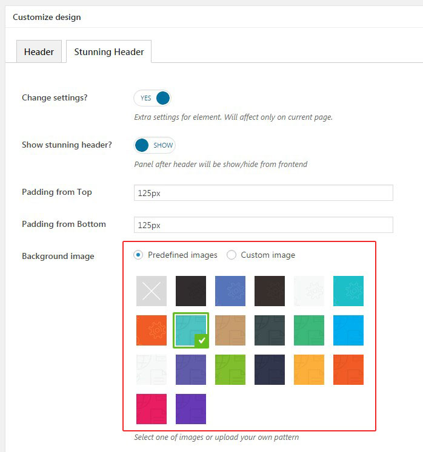Choose the sky blue background swatch
The height and width of the screenshot is (452, 423).
tap(348, 330)
